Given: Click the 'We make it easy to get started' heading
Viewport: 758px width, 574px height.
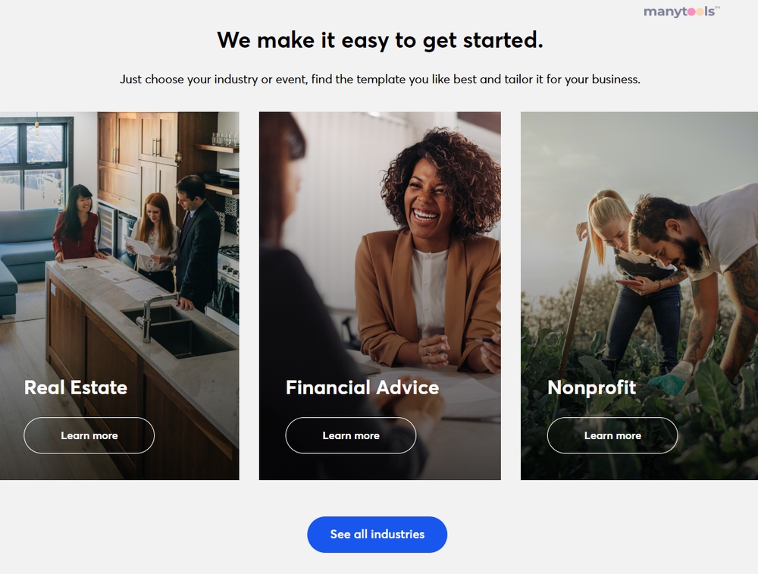Looking at the screenshot, I should (x=380, y=39).
